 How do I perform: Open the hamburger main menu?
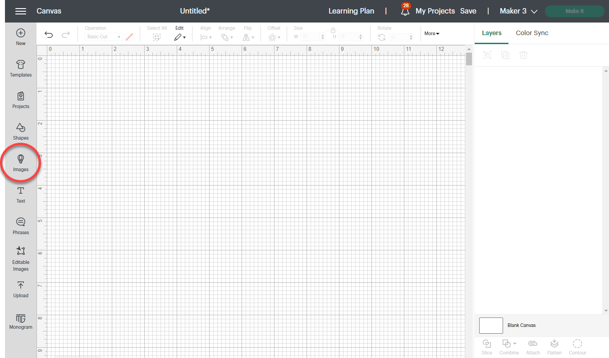pos(21,11)
